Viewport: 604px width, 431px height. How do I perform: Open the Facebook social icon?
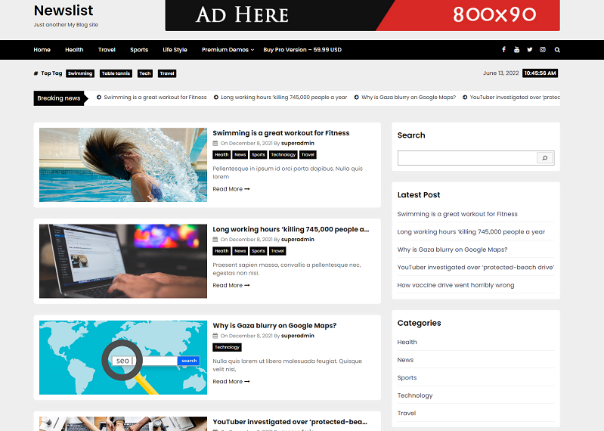coord(503,50)
